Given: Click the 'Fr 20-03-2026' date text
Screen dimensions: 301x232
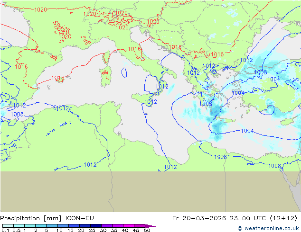Looking at the screenshot, I should coord(199,218).
